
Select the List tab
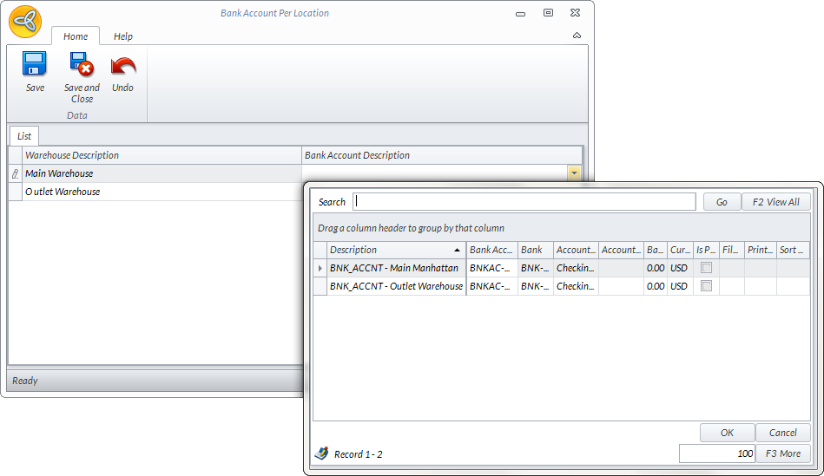tap(24, 136)
